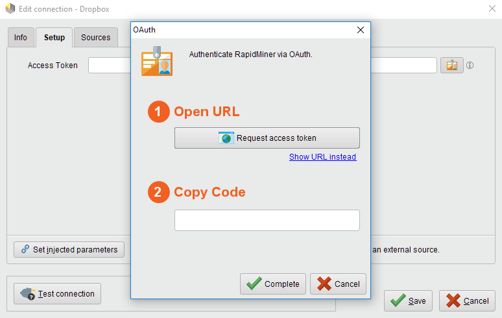Click the RapidMiner logo in the title bar

point(10,9)
